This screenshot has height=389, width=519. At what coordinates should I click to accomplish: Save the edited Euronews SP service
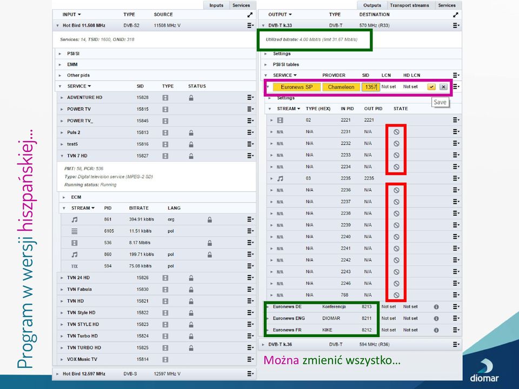431,87
